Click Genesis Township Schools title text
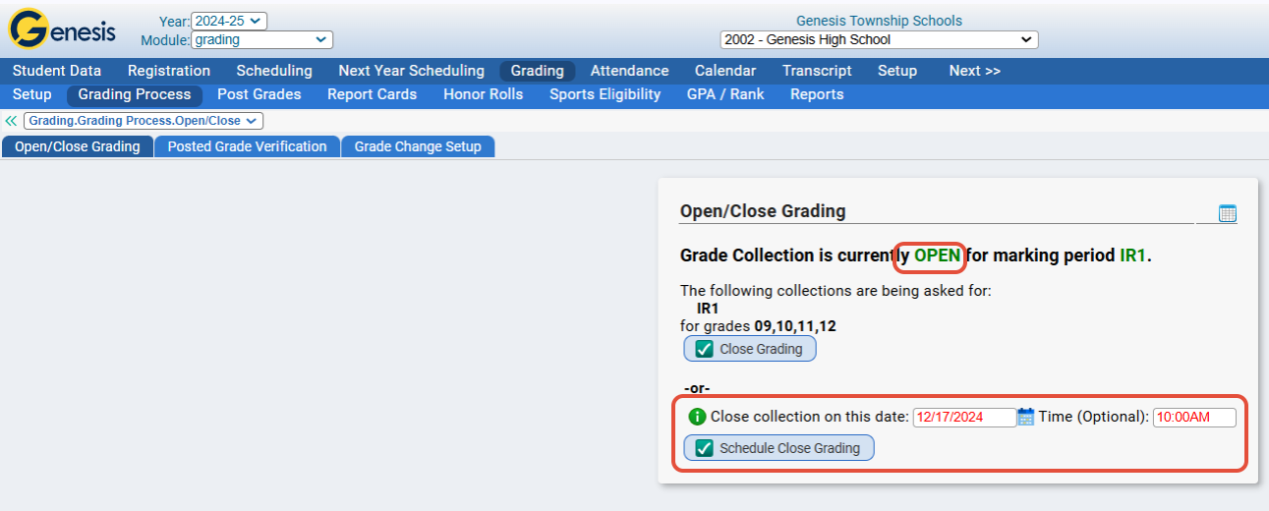 click(x=879, y=21)
